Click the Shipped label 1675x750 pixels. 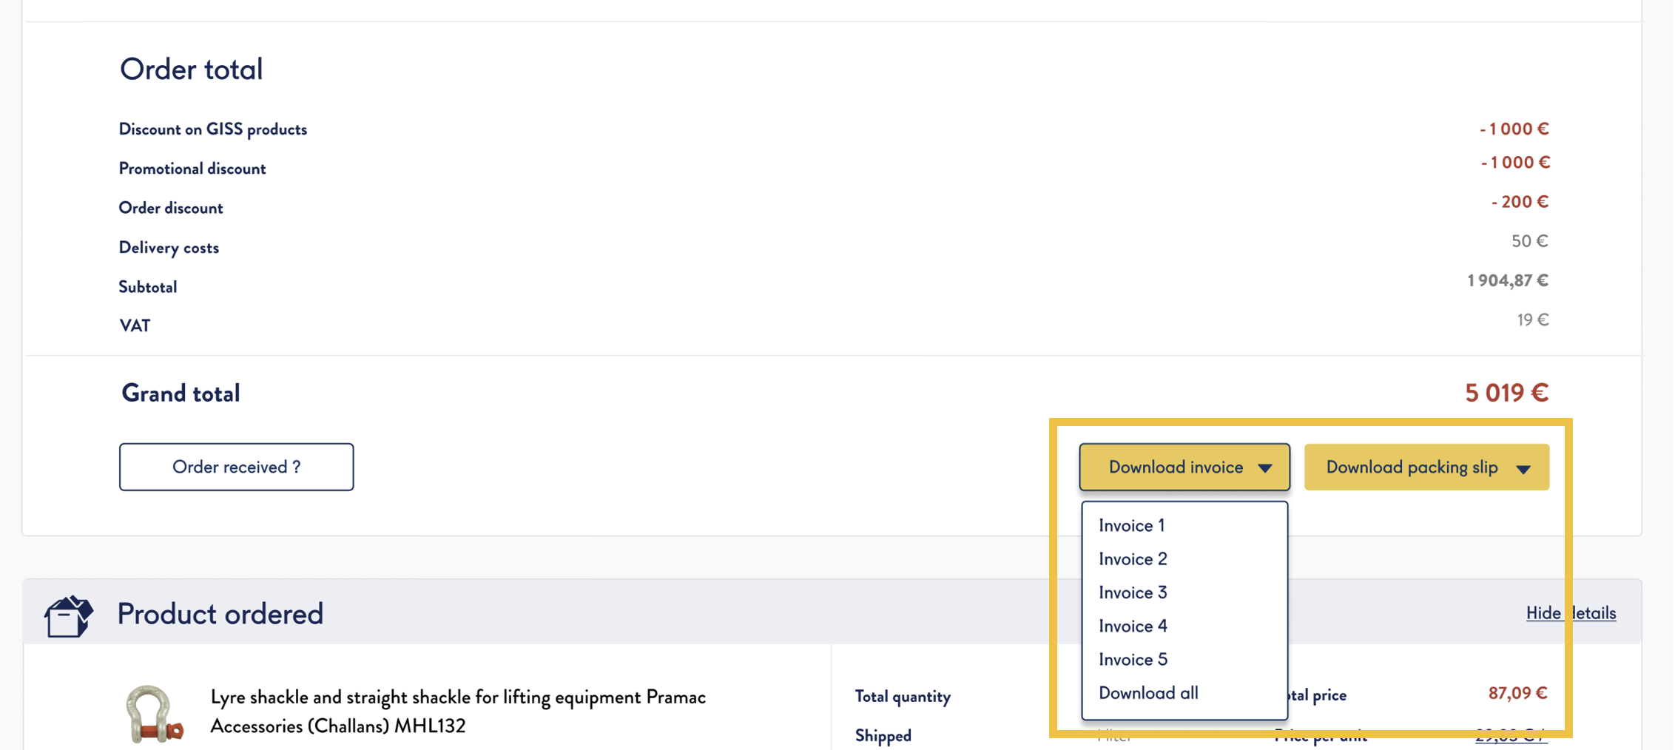click(x=883, y=735)
